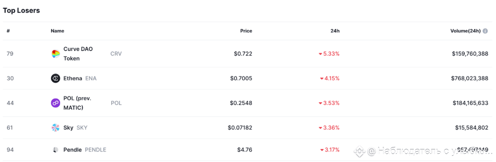This screenshot has height=162, width=496.
Task: Click the Volume(24h) info icon
Action: coord(485,31)
